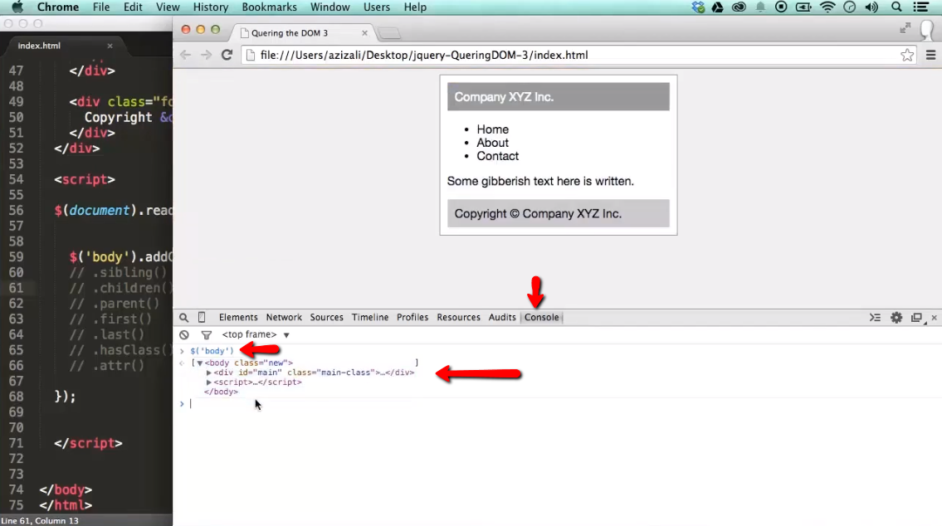Close the Quering the DOM 3 tab

[364, 33]
